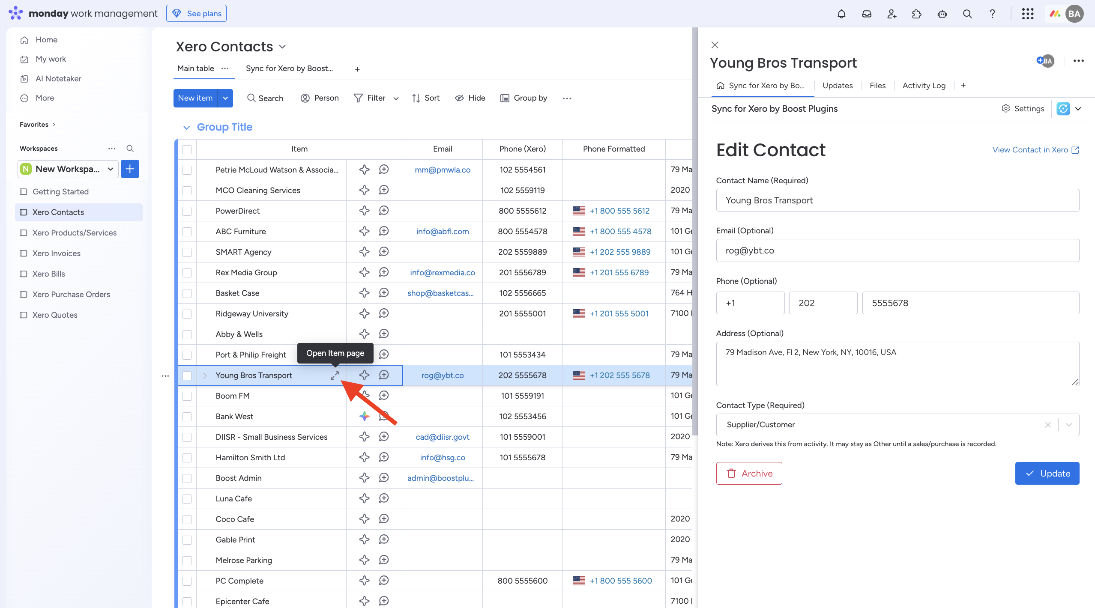Image resolution: width=1095 pixels, height=608 pixels.
Task: Open item page for Young Bros Transport
Action: click(335, 376)
